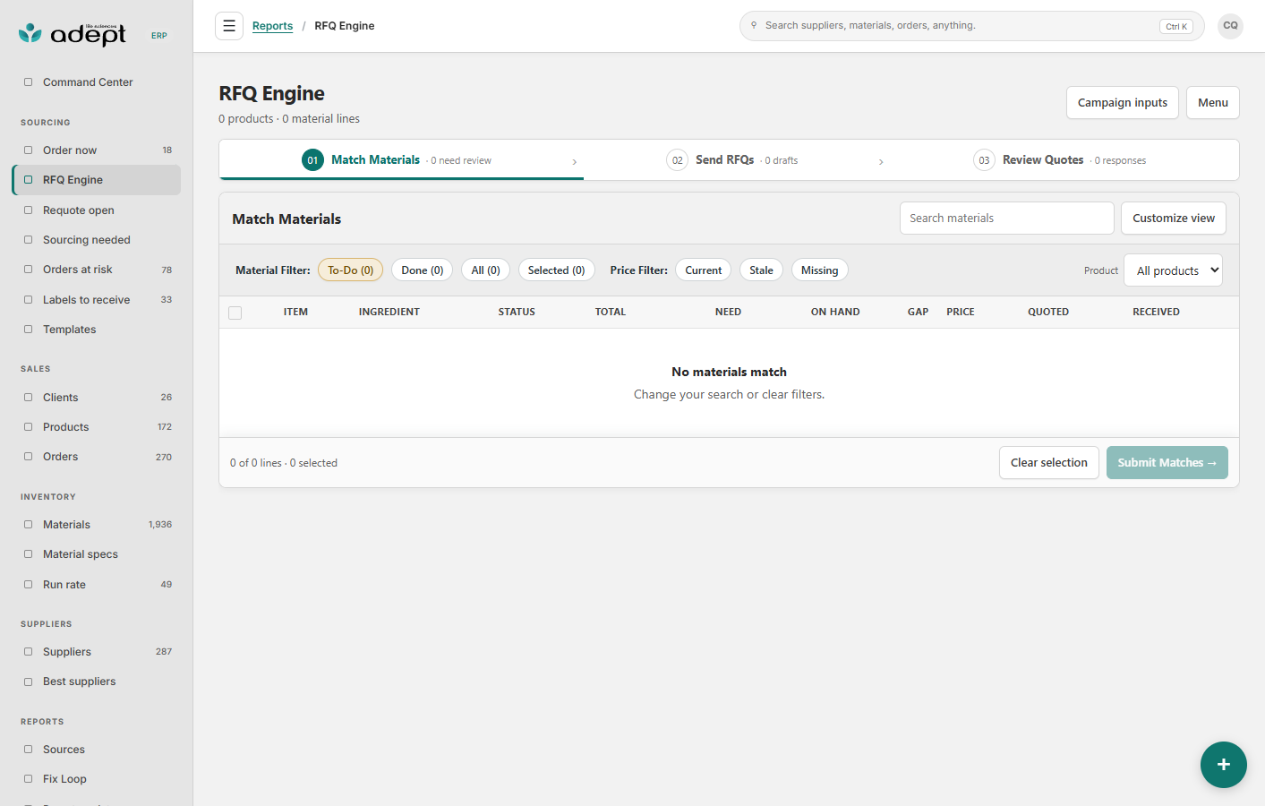
Task: Toggle the Missing price filter
Action: click(819, 270)
